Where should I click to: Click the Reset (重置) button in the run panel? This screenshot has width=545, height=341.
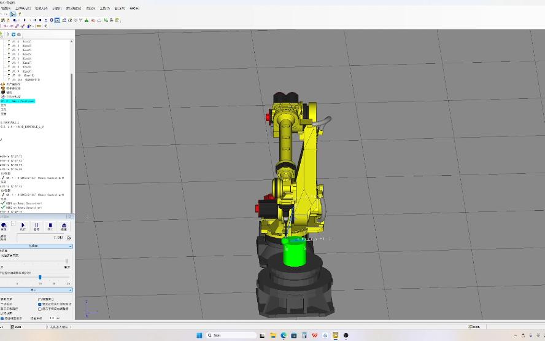tap(64, 227)
